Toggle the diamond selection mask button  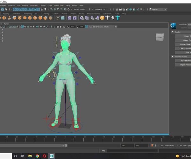coord(25,9)
